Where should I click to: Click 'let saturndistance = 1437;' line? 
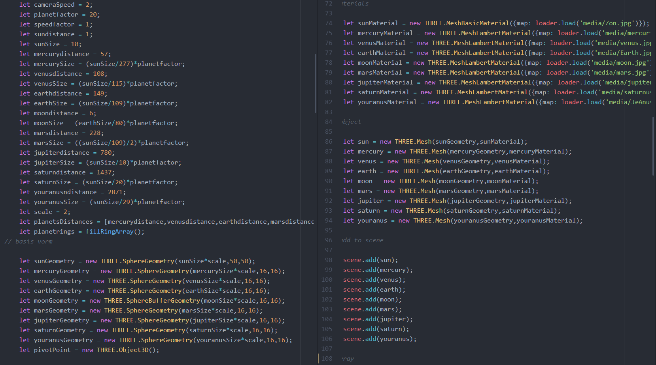tap(67, 172)
